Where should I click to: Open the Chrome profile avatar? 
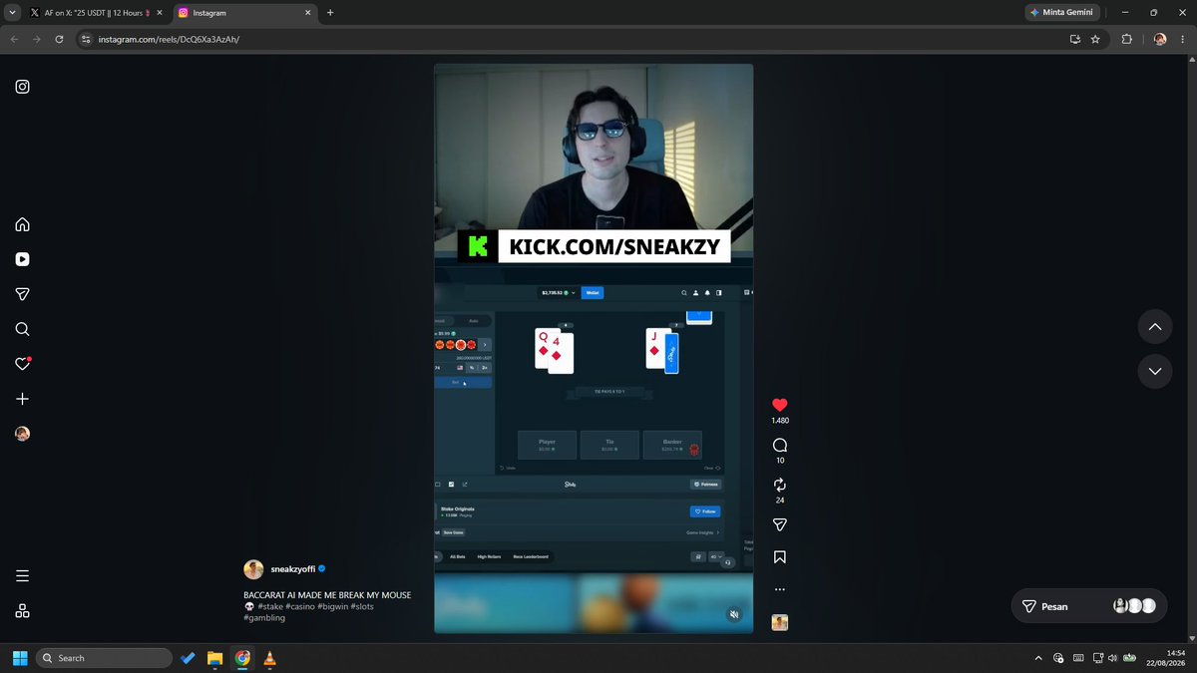pyautogui.click(x=1160, y=39)
